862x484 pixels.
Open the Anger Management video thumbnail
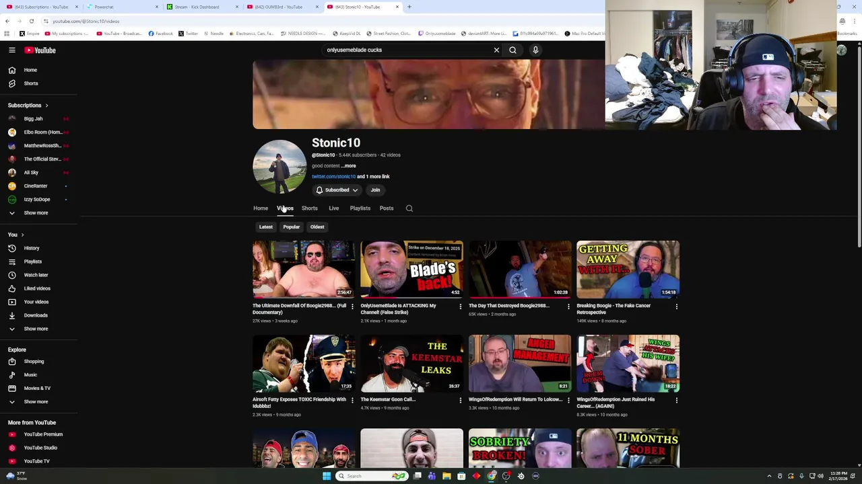(x=520, y=363)
